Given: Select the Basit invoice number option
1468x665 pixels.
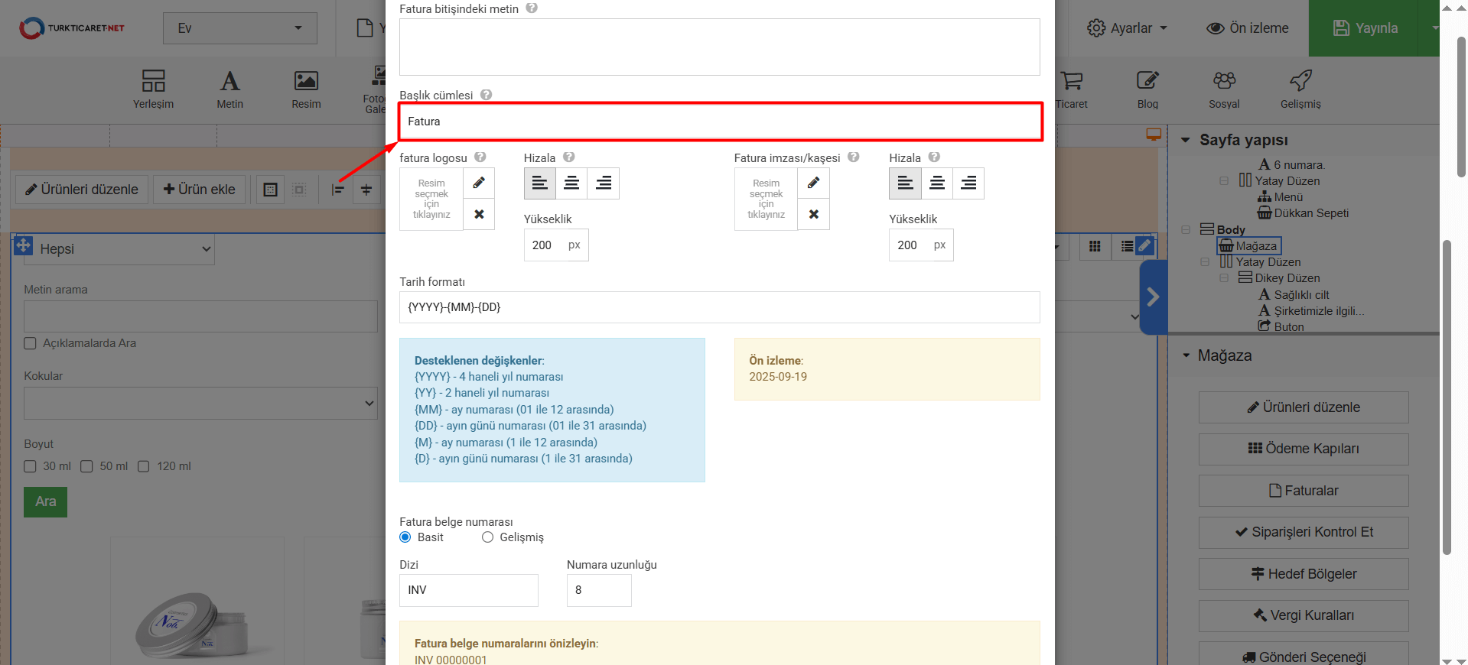Looking at the screenshot, I should [x=405, y=537].
